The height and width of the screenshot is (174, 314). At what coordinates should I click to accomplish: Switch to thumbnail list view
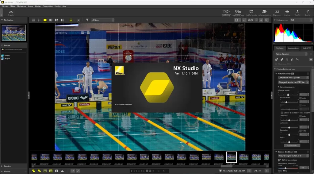coord(39,20)
